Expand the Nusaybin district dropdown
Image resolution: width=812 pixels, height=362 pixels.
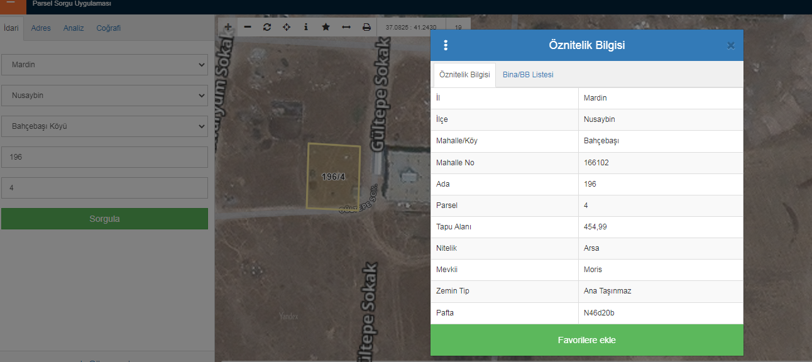104,96
